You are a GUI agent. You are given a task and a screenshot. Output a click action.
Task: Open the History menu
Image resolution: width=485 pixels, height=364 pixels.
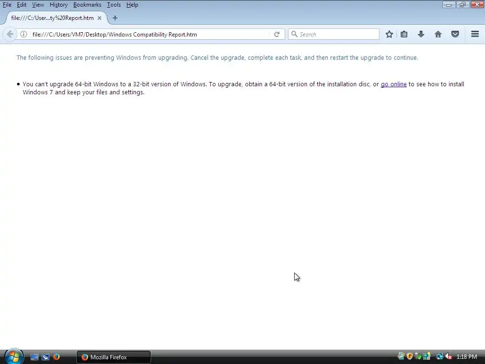click(x=58, y=5)
